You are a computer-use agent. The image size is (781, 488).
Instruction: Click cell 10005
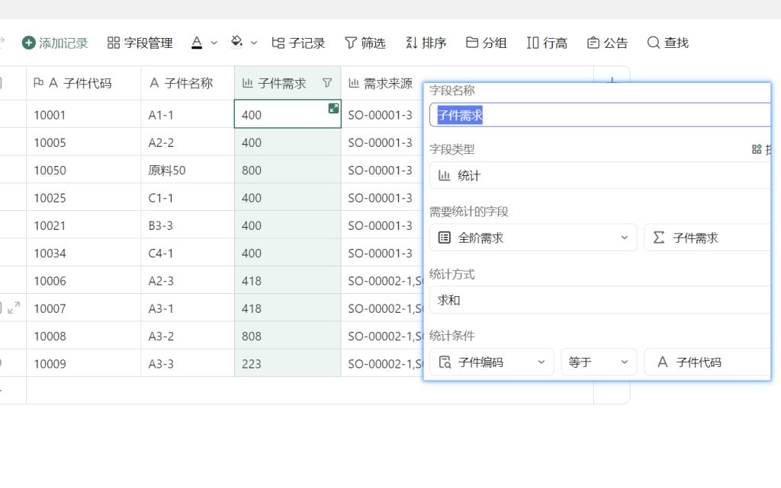coord(84,142)
